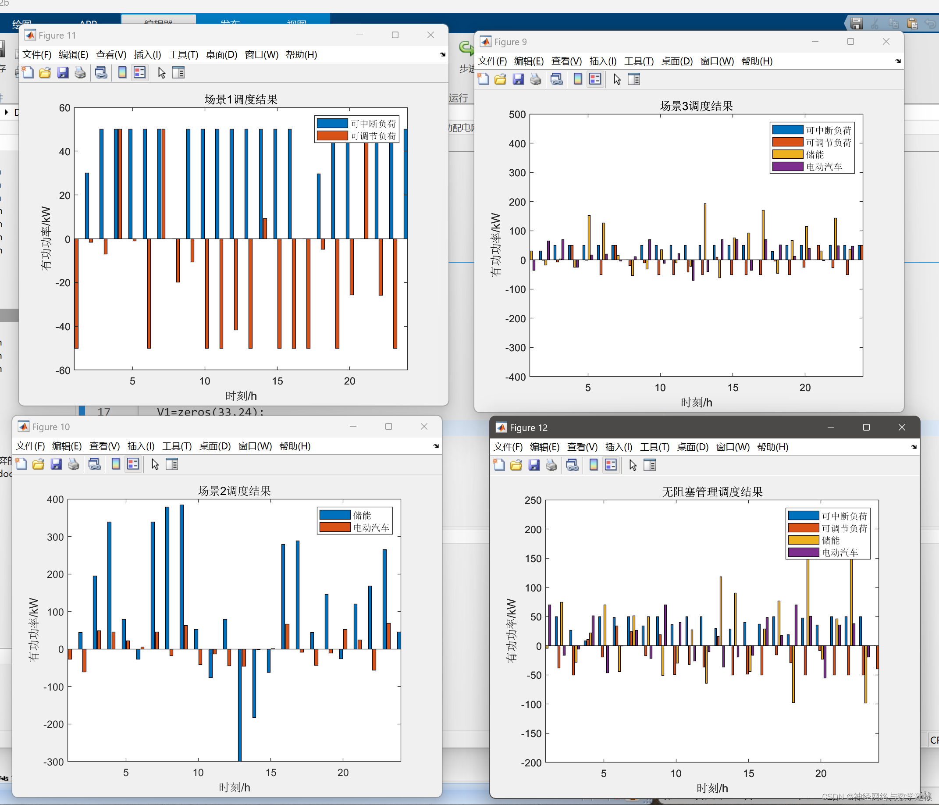Open 窗口(W) menu in Figure 12

[x=733, y=447]
